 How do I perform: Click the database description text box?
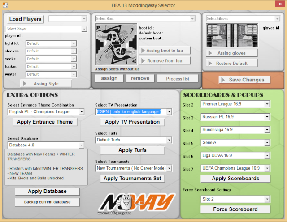46,167
